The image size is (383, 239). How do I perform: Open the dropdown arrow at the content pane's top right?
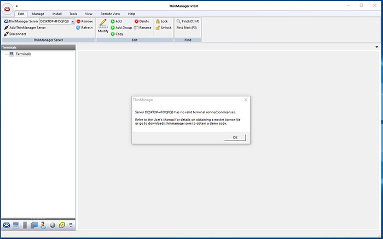coord(376,47)
